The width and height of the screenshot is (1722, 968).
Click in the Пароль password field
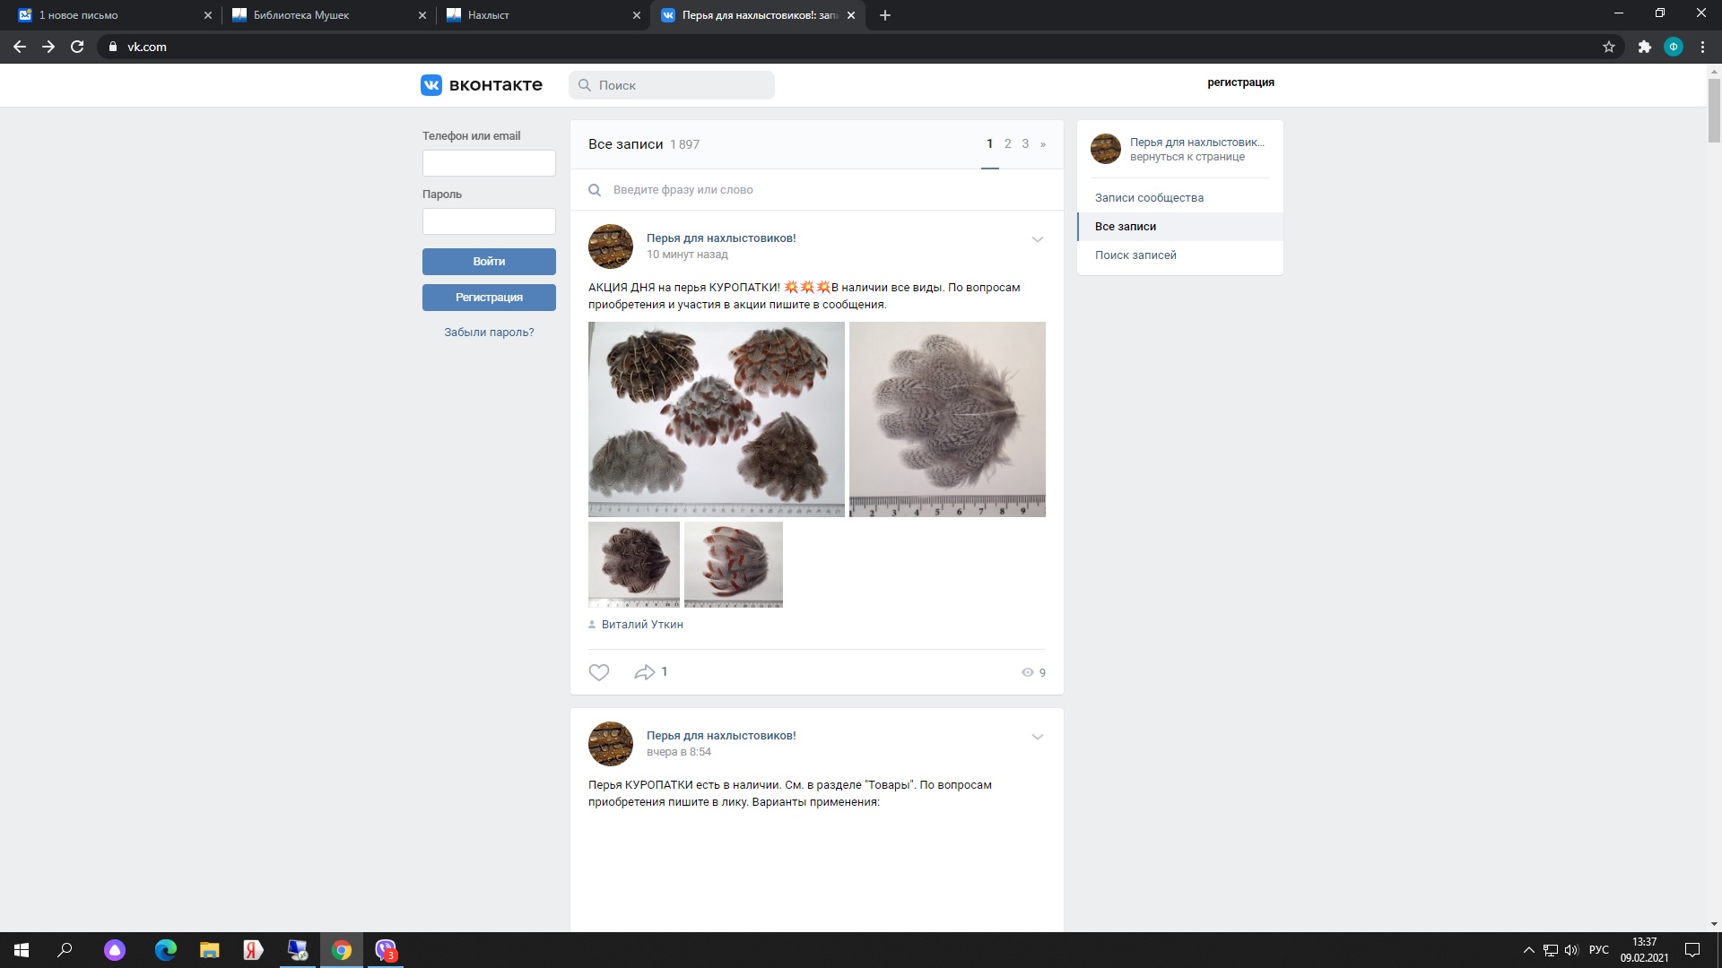[489, 221]
